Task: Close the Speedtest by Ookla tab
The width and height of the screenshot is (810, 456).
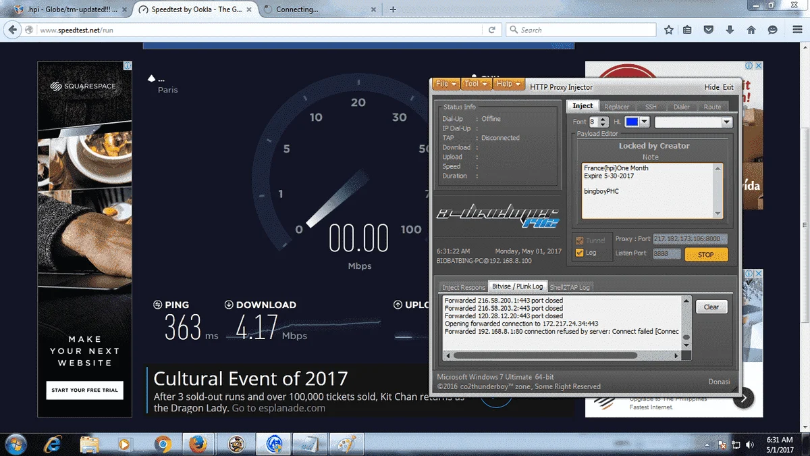Action: pyautogui.click(x=248, y=9)
